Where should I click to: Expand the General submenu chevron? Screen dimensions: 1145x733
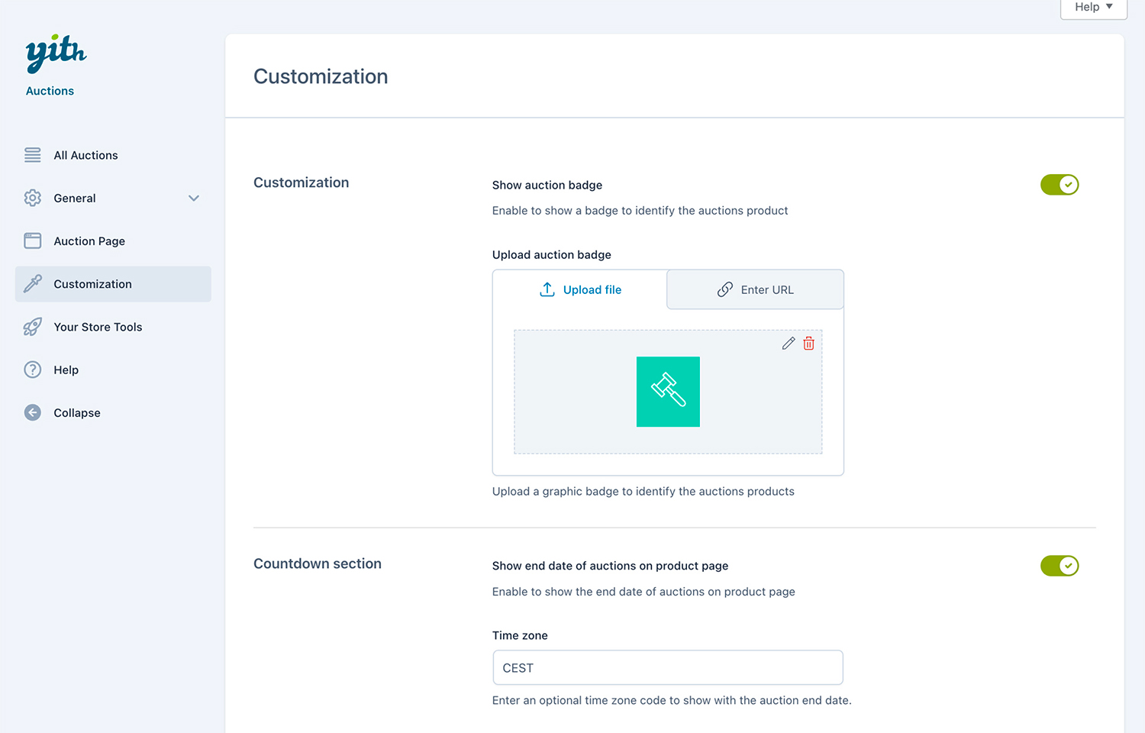(x=194, y=199)
